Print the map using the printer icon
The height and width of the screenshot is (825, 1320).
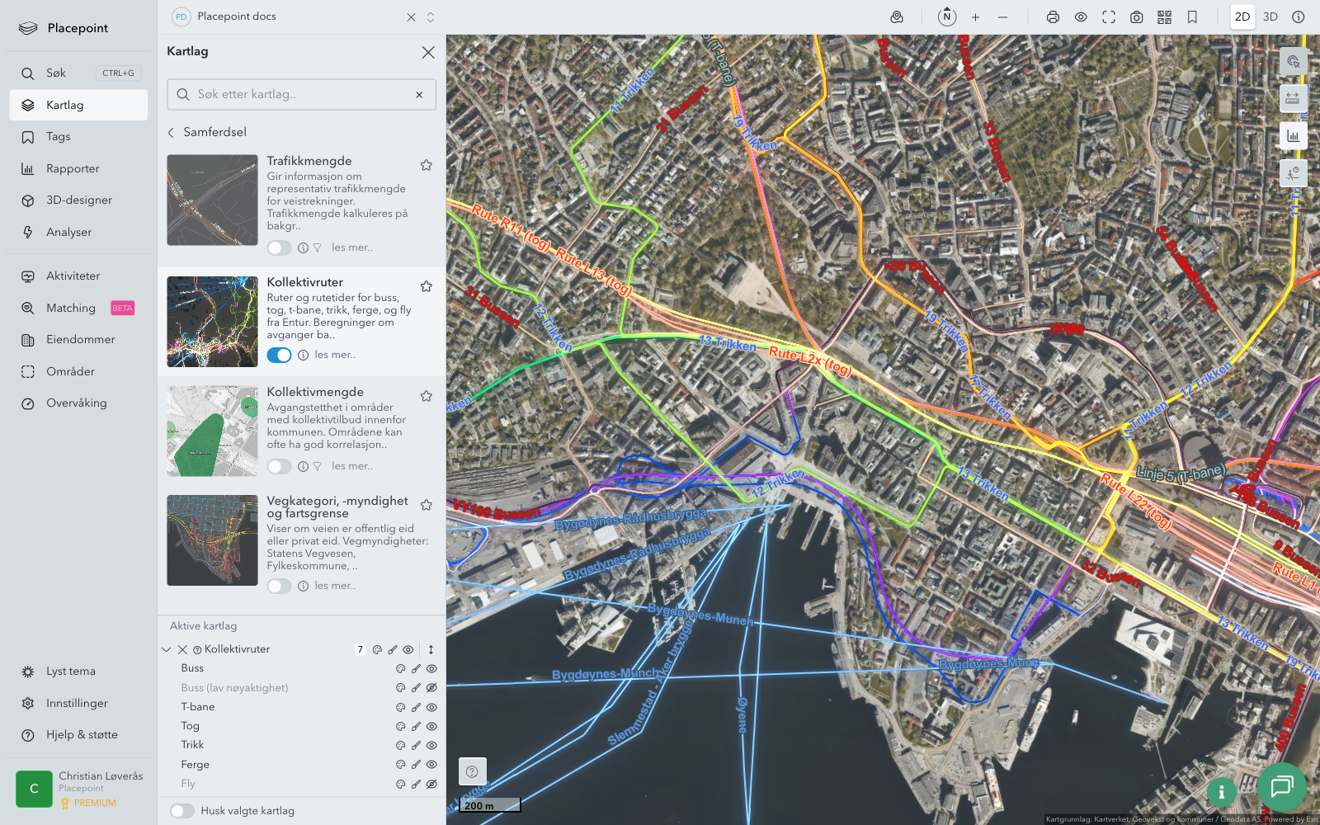pos(1053,17)
